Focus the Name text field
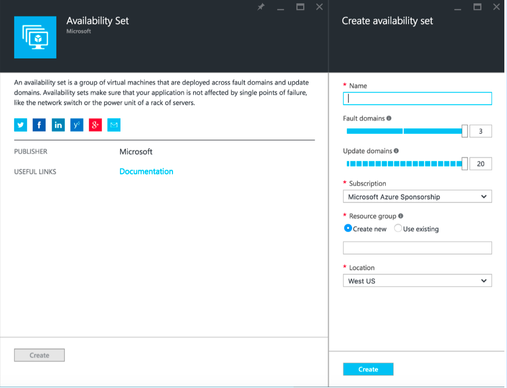Viewport: 507px width, 388px height. (x=417, y=98)
